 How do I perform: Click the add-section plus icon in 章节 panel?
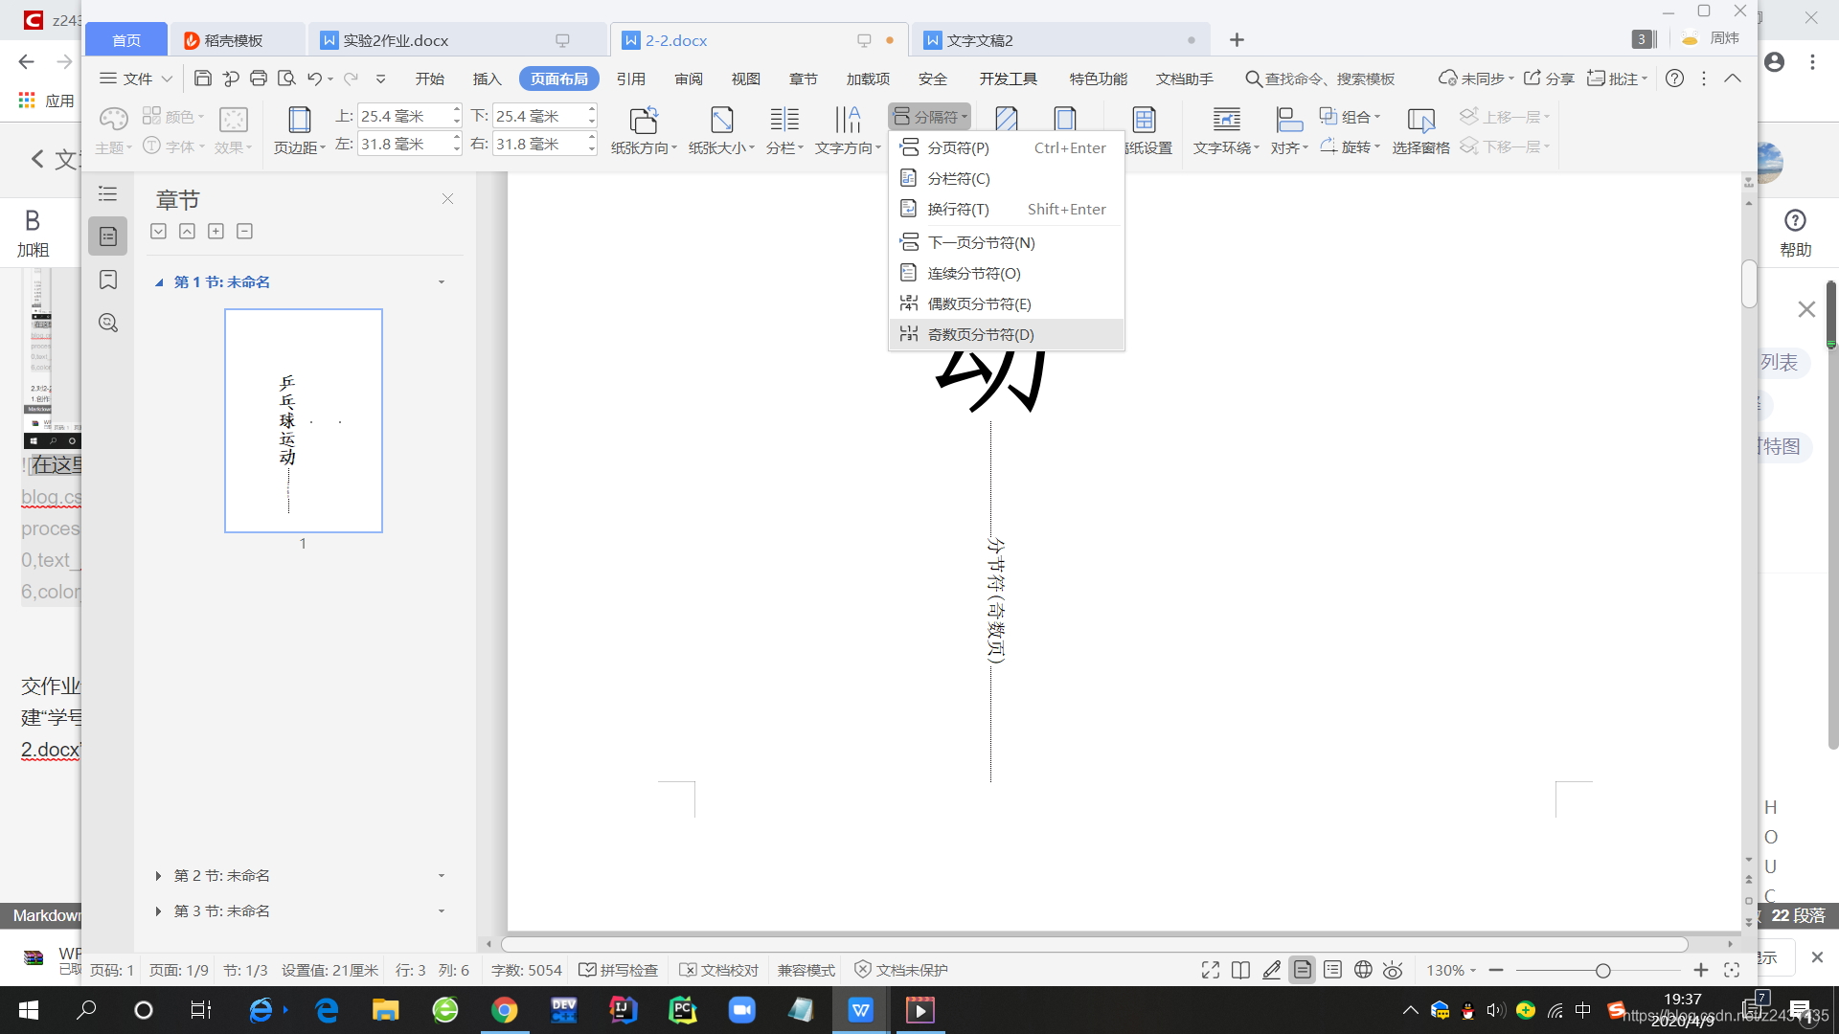click(216, 231)
